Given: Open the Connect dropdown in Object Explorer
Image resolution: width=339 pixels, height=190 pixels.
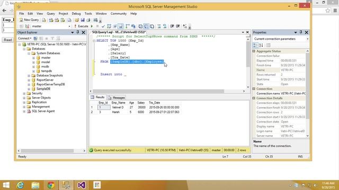Looking at the screenshot, I should (x=24, y=39).
